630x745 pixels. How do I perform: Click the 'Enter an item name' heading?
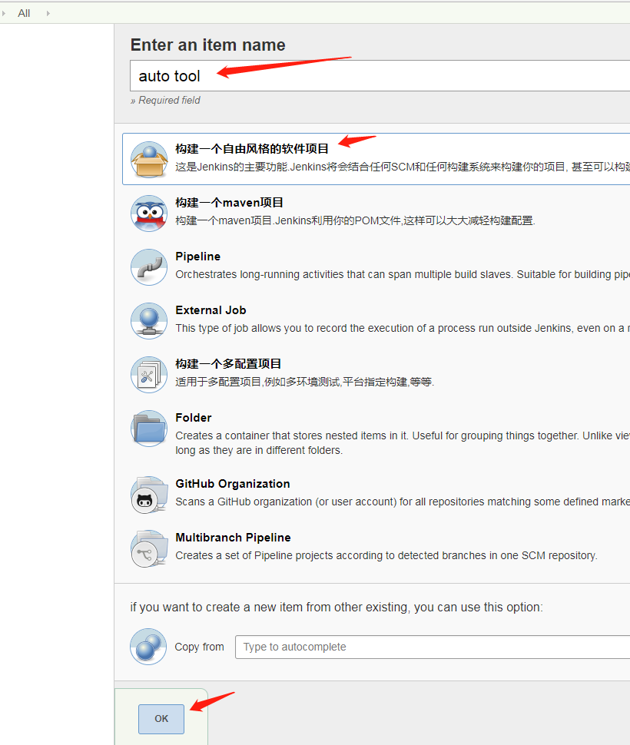pyautogui.click(x=207, y=45)
